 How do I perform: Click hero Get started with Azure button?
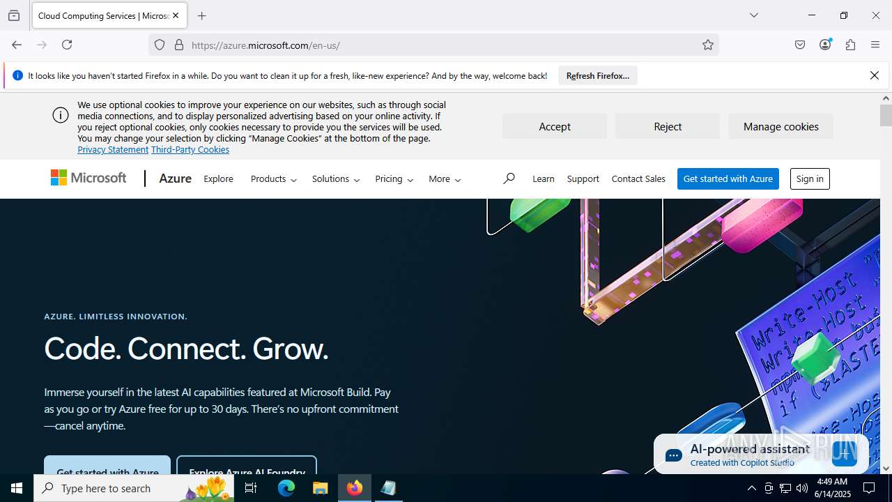[107, 466]
